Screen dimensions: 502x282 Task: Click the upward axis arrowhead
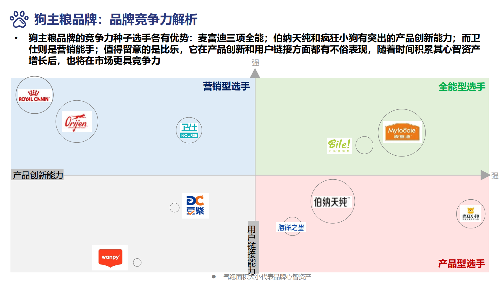pyautogui.click(x=255, y=73)
